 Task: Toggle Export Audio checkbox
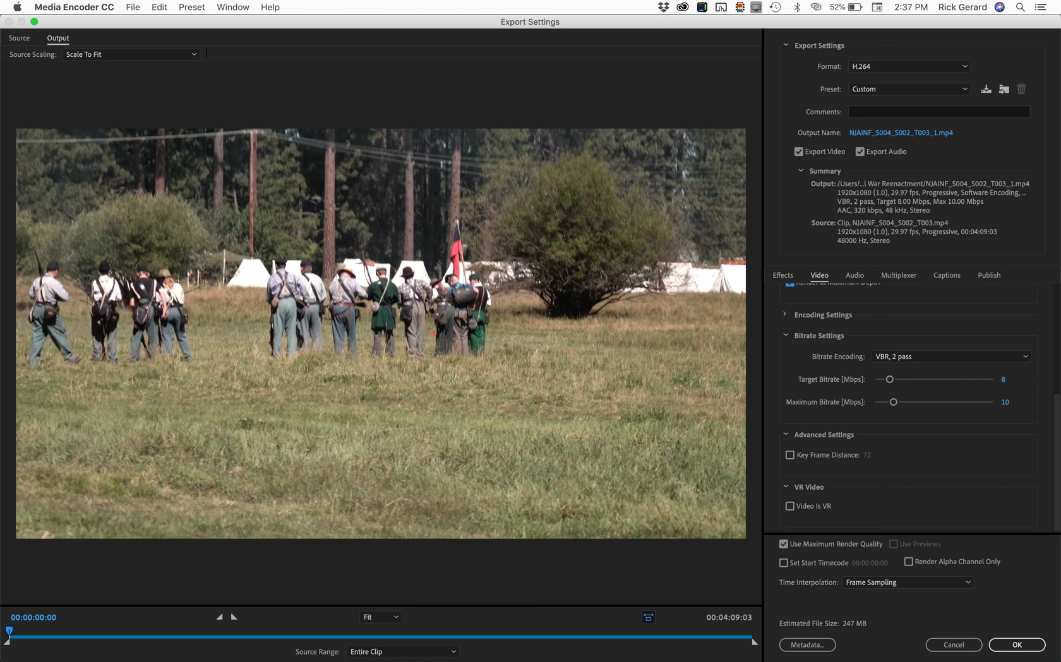[860, 151]
